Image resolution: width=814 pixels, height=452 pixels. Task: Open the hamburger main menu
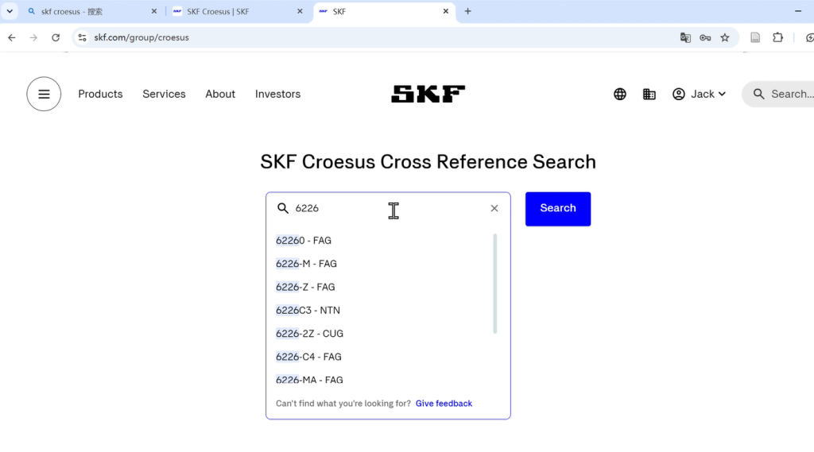(x=44, y=94)
